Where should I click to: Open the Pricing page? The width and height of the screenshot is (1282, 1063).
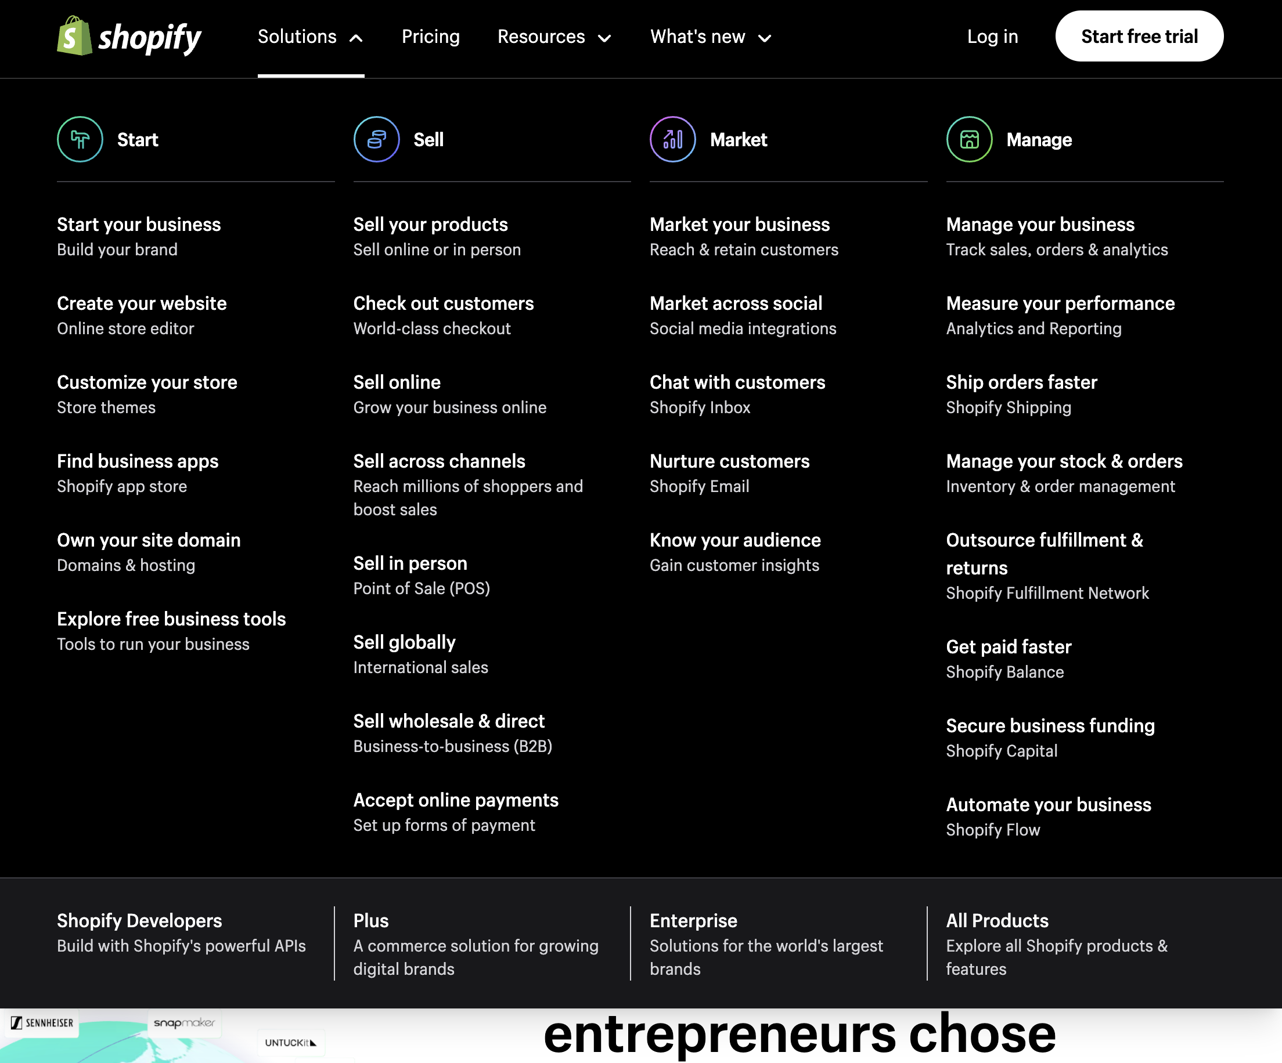click(x=431, y=37)
